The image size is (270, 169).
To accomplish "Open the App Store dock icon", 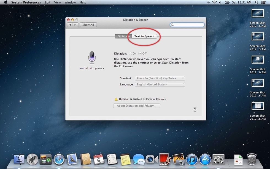I will point(205,159).
